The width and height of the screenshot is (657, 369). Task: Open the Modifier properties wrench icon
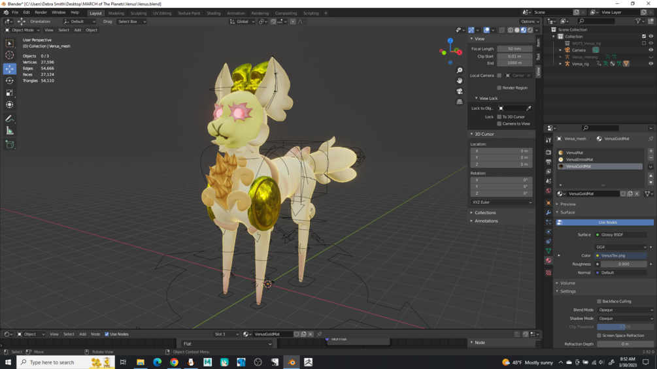coord(548,212)
